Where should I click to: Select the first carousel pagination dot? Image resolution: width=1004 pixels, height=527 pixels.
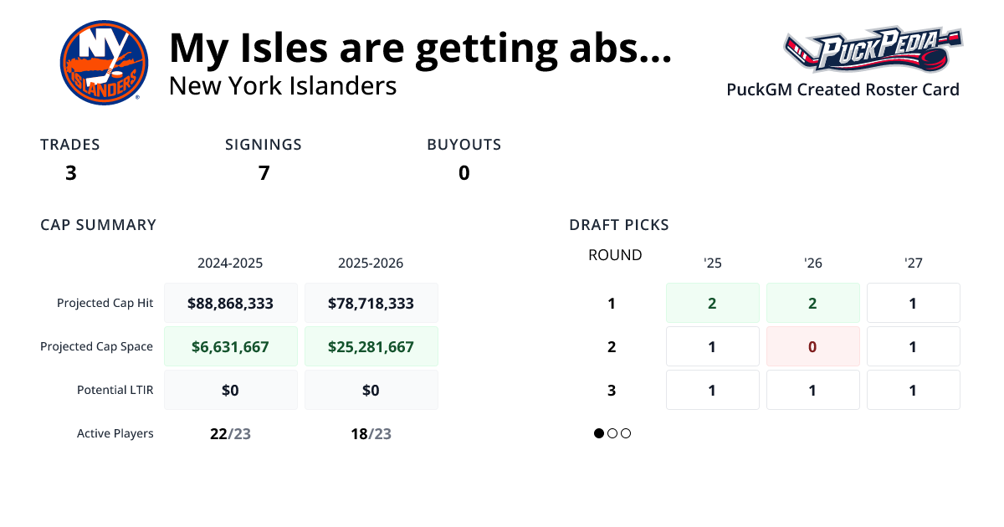tap(597, 433)
